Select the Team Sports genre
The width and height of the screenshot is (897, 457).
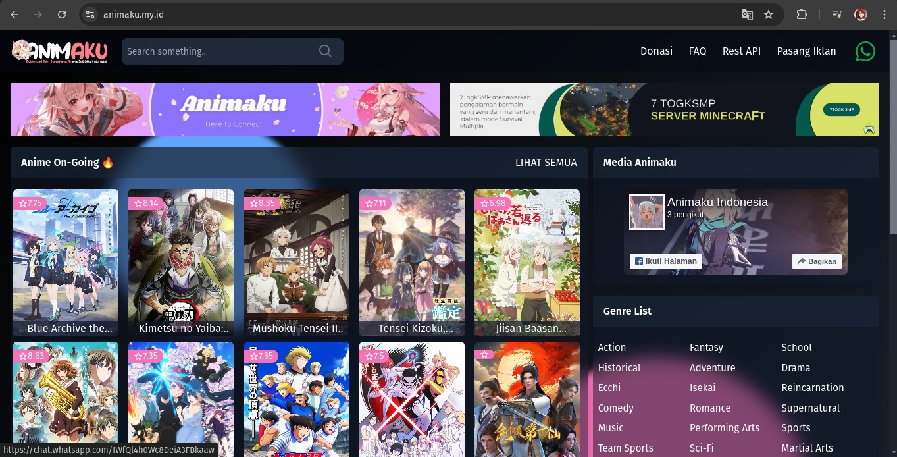point(625,448)
